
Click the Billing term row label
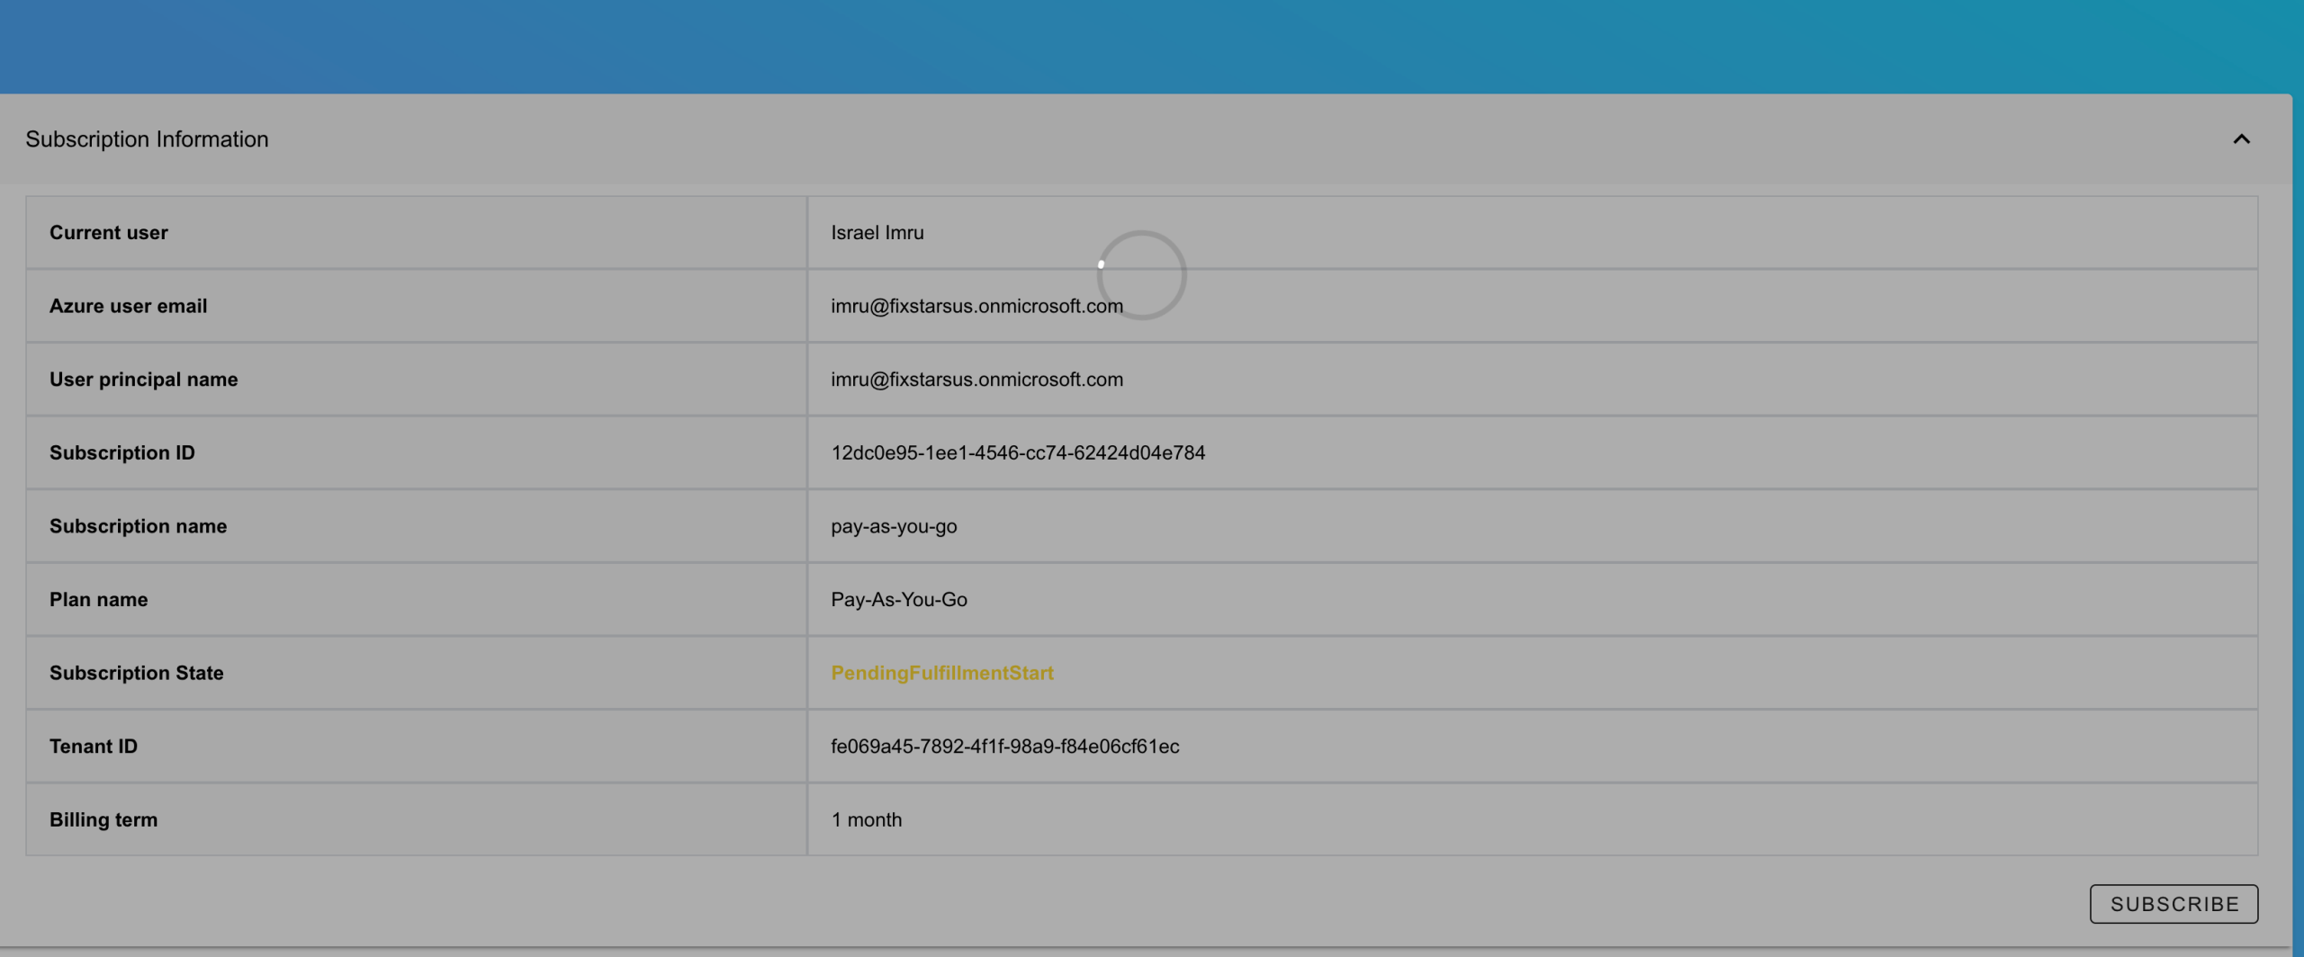103,819
